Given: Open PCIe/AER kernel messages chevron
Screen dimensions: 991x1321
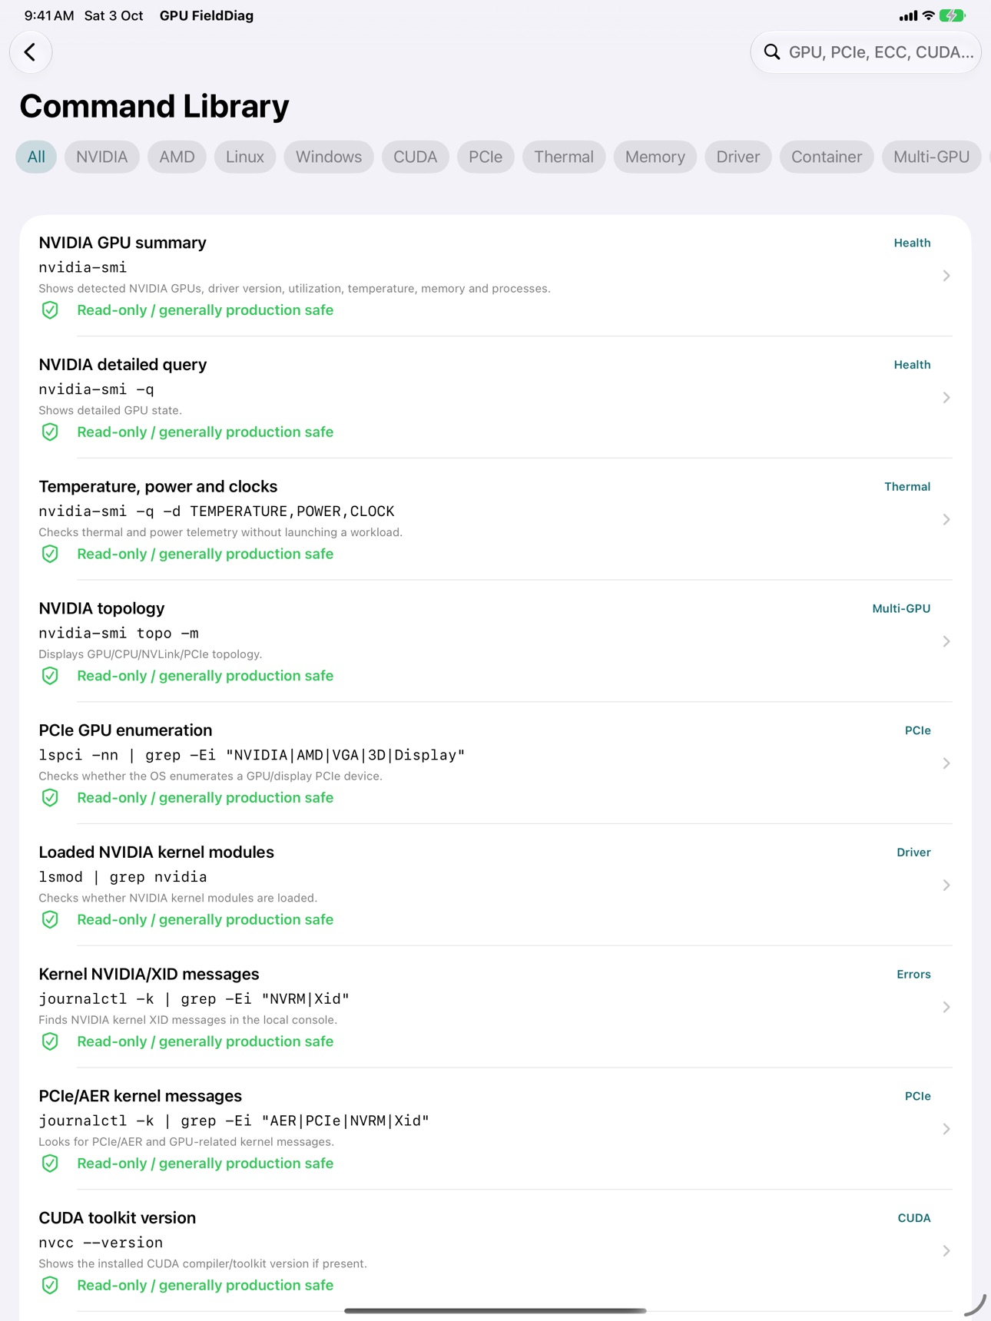Looking at the screenshot, I should [946, 1129].
